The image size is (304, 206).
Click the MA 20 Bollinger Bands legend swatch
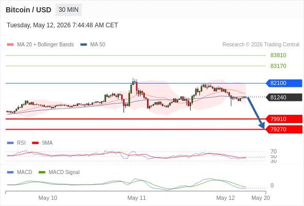point(10,45)
